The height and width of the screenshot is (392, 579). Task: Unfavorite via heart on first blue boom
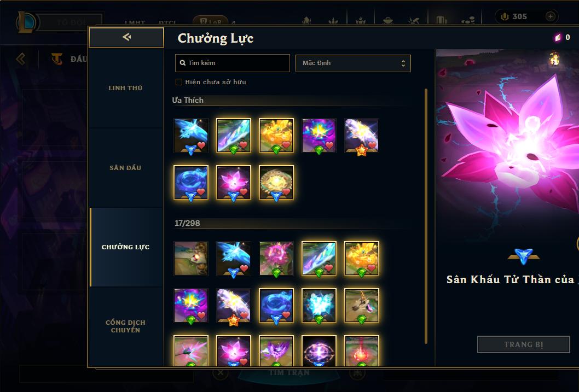pyautogui.click(x=201, y=145)
